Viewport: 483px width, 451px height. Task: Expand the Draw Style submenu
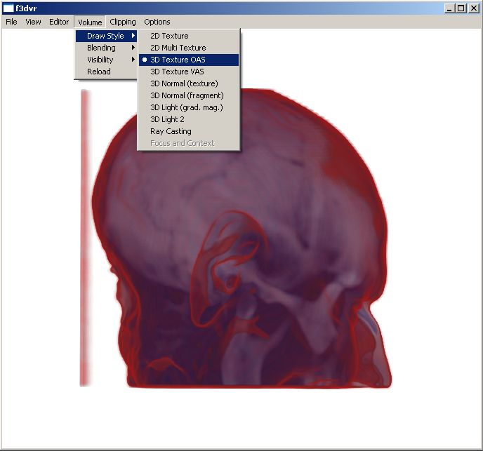[106, 36]
